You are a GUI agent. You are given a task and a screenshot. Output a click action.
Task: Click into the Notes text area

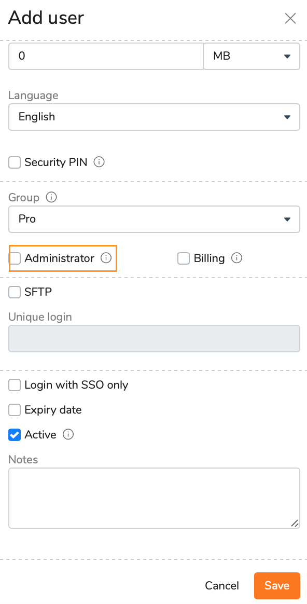tap(154, 498)
